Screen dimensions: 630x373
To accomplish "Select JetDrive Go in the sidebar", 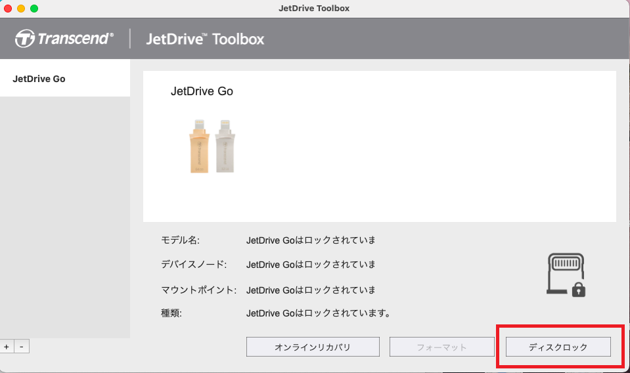I will pos(64,79).
